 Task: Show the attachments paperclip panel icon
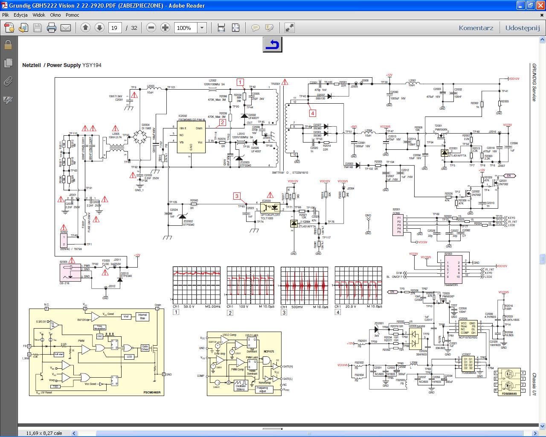[x=8, y=82]
